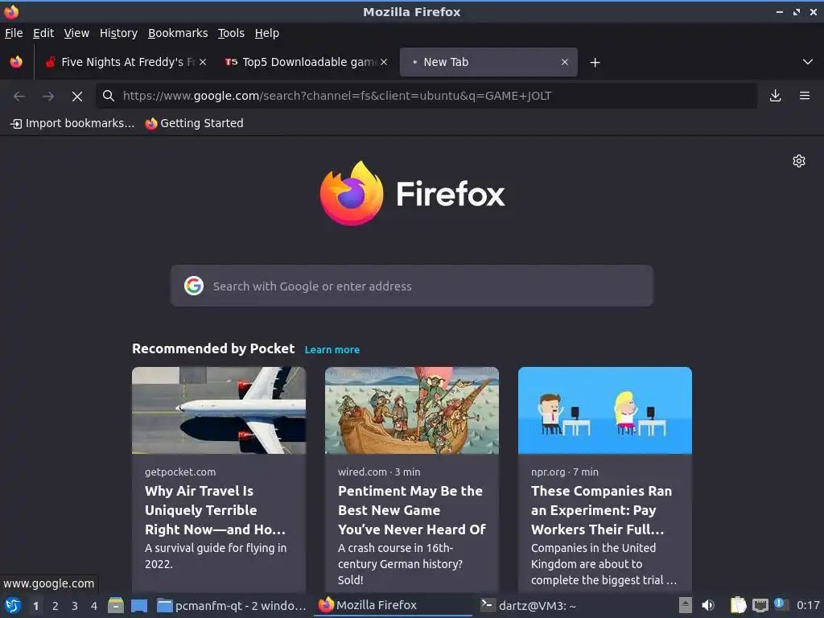Switch to virtual desktop 3

point(75,606)
